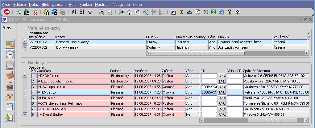This screenshot has height=128, width=315.
Task: Click the balance scales sidebar icon
Action: pyautogui.click(x=10, y=96)
